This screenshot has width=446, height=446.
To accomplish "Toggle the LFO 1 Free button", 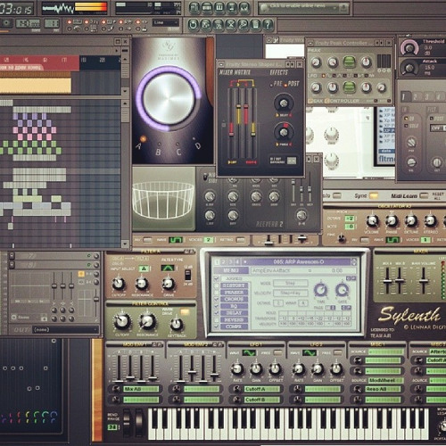I will tap(278, 352).
